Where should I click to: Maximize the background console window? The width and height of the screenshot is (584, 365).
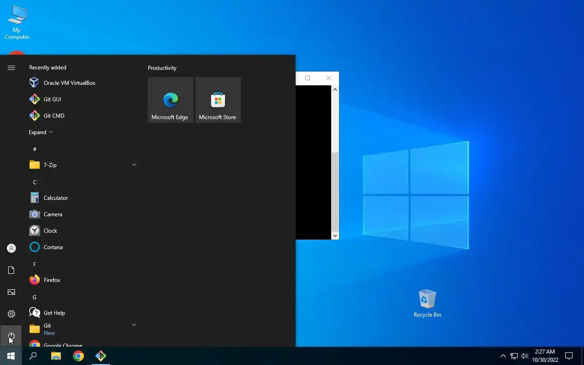[x=308, y=78]
